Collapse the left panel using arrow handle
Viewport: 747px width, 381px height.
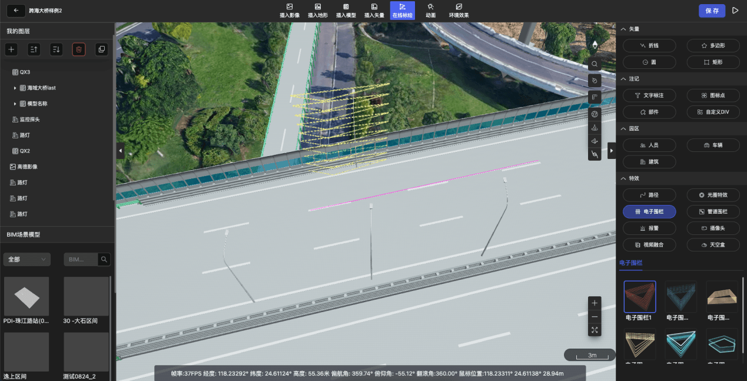pyautogui.click(x=120, y=151)
